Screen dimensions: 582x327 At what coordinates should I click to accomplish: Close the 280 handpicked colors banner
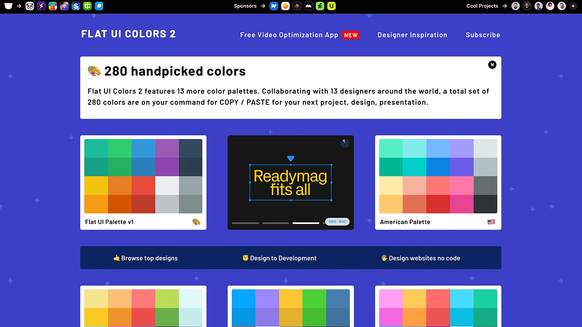(492, 64)
